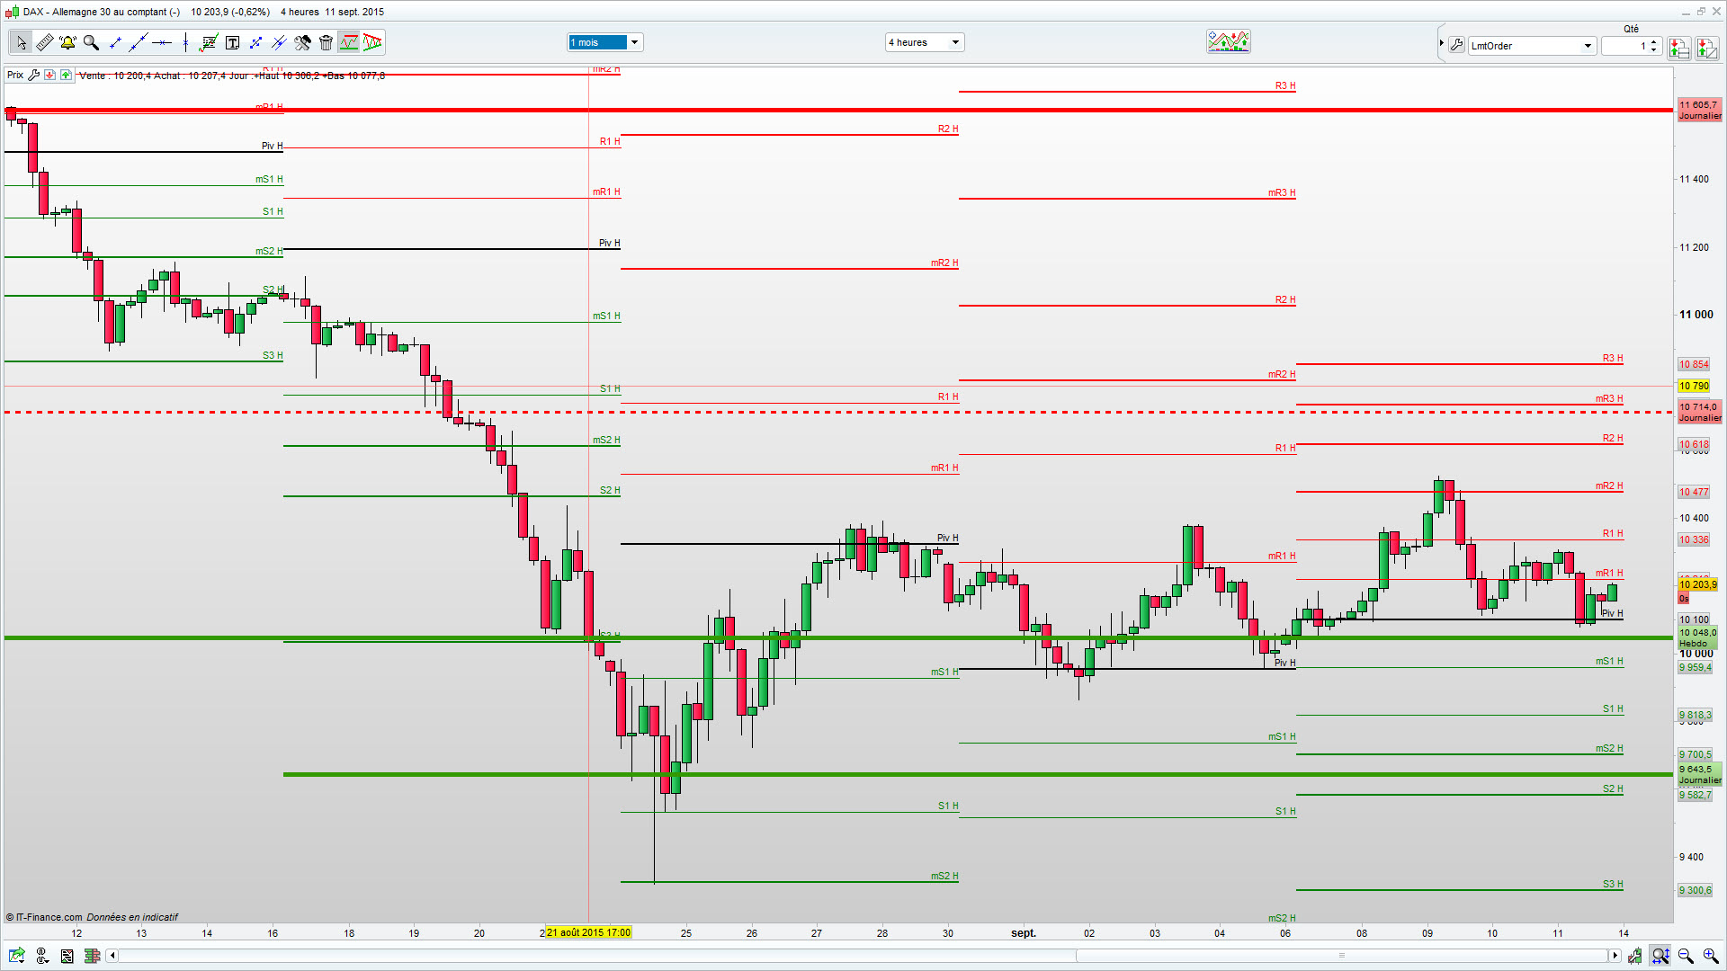The width and height of the screenshot is (1727, 971).
Task: Toggle the arrow cursor selection mode
Action: (21, 42)
